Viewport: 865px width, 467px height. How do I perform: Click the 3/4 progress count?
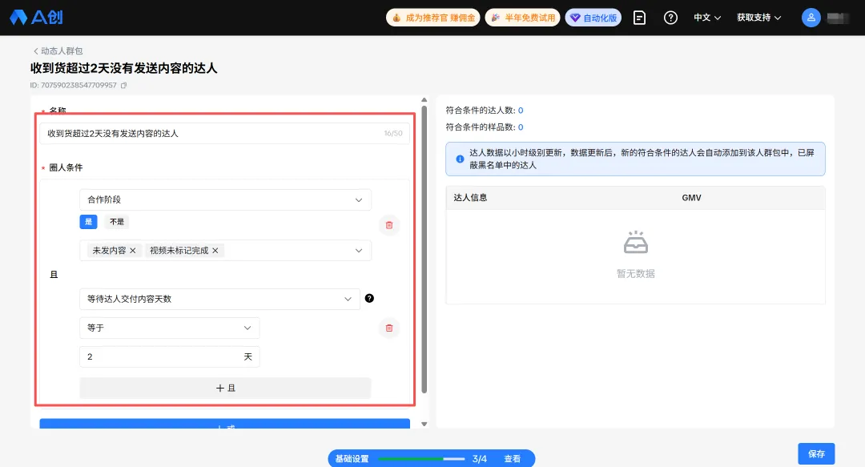click(480, 459)
